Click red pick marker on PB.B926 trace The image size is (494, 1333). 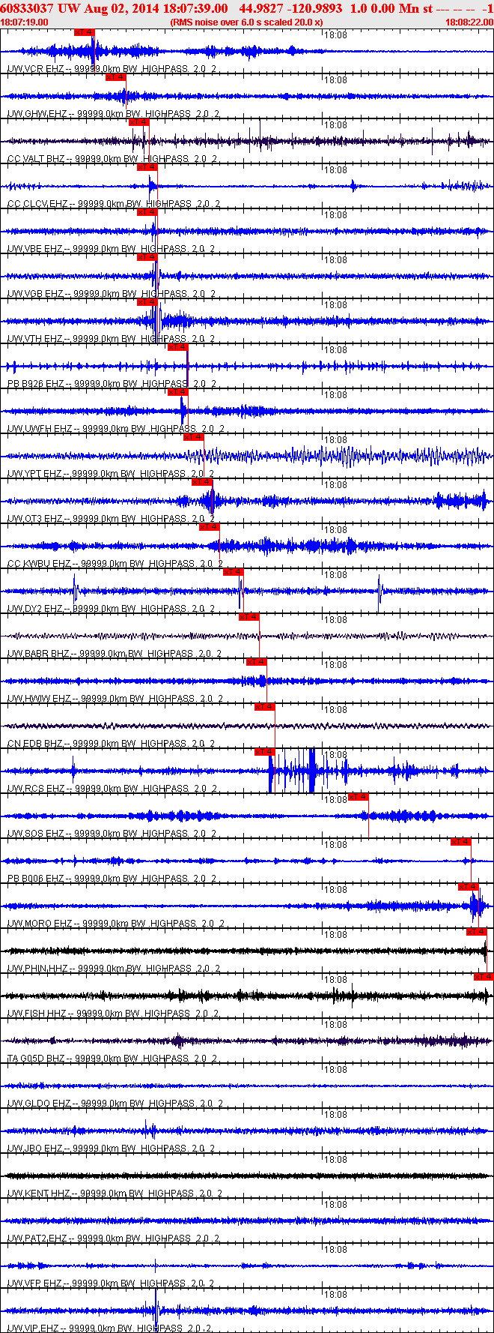(x=177, y=347)
